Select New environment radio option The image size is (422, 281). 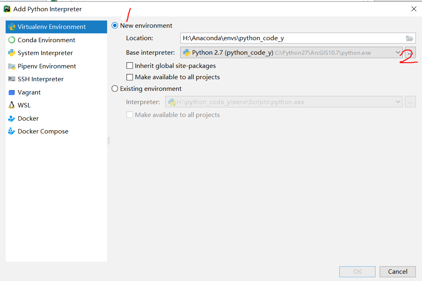click(x=115, y=25)
